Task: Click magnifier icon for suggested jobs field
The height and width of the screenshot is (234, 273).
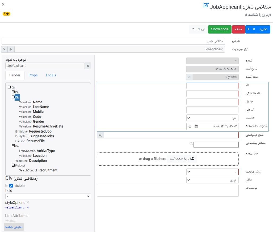Action: (191, 143)
